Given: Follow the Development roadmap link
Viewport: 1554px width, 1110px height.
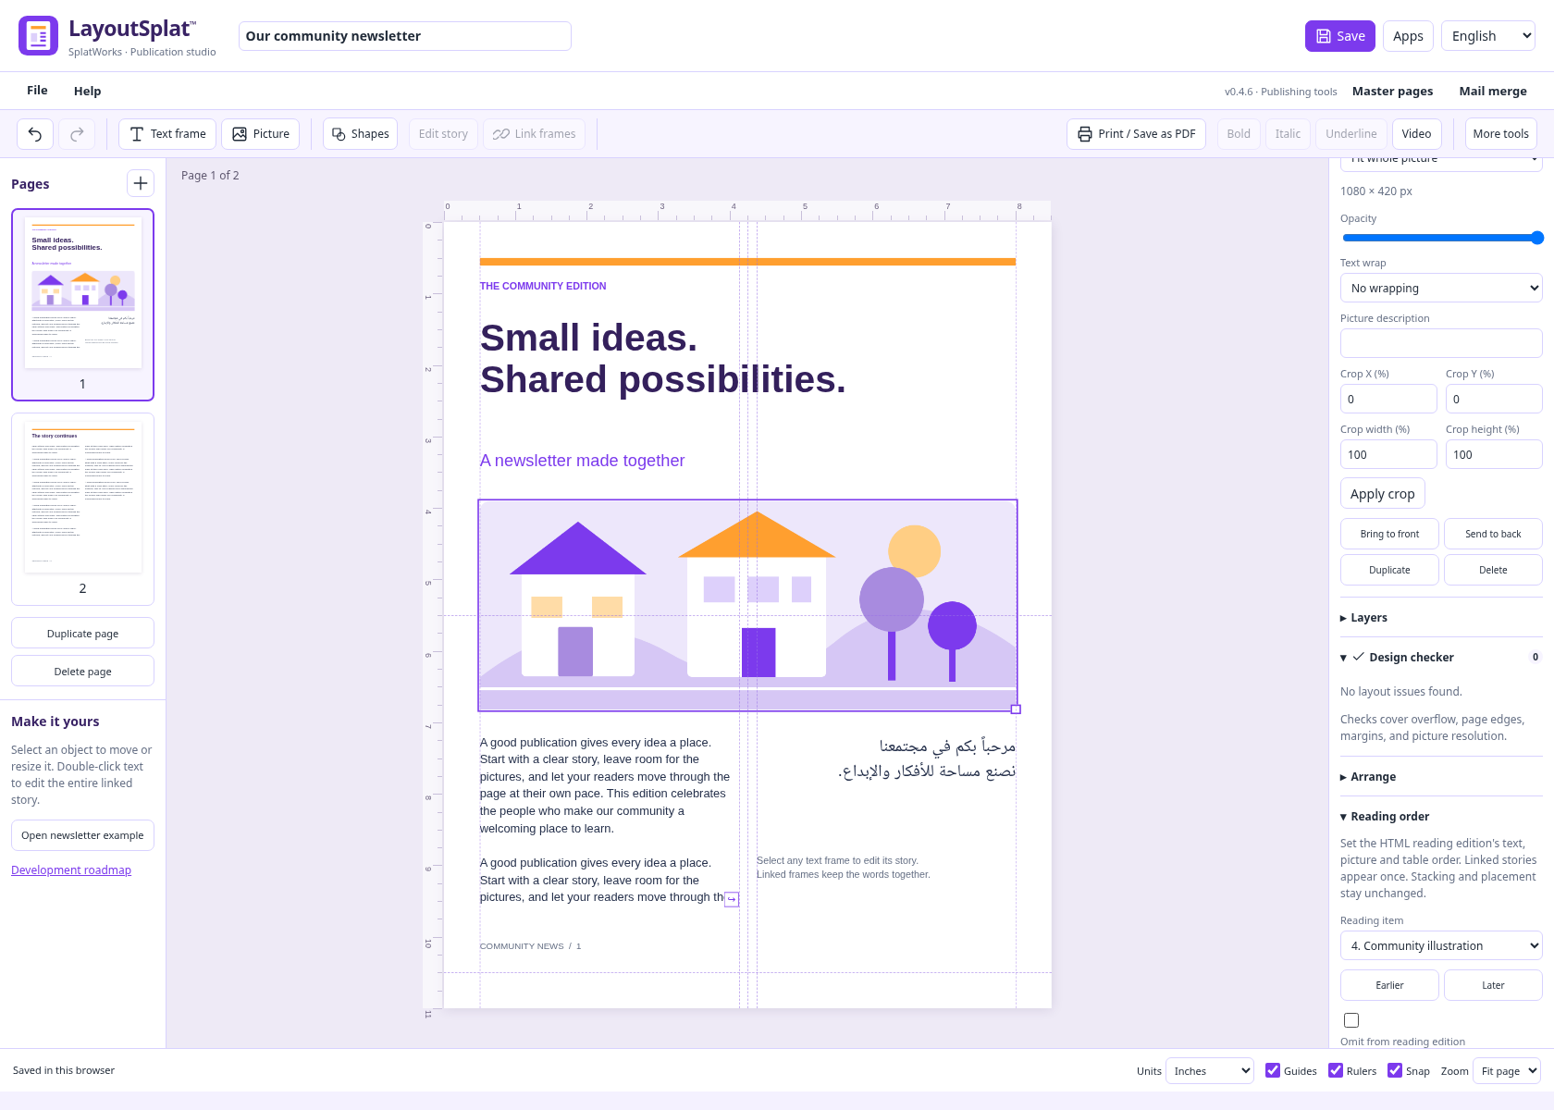Looking at the screenshot, I should (71, 870).
